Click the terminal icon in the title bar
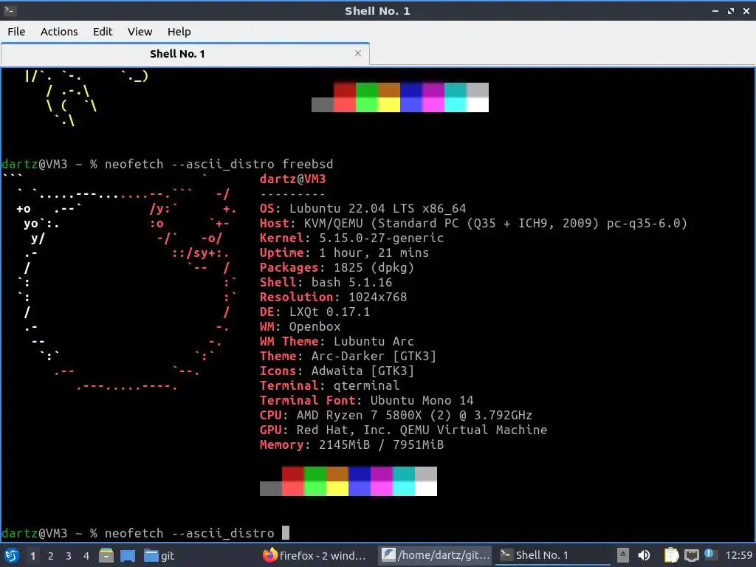Screen dimensions: 756x567 click(10, 10)
